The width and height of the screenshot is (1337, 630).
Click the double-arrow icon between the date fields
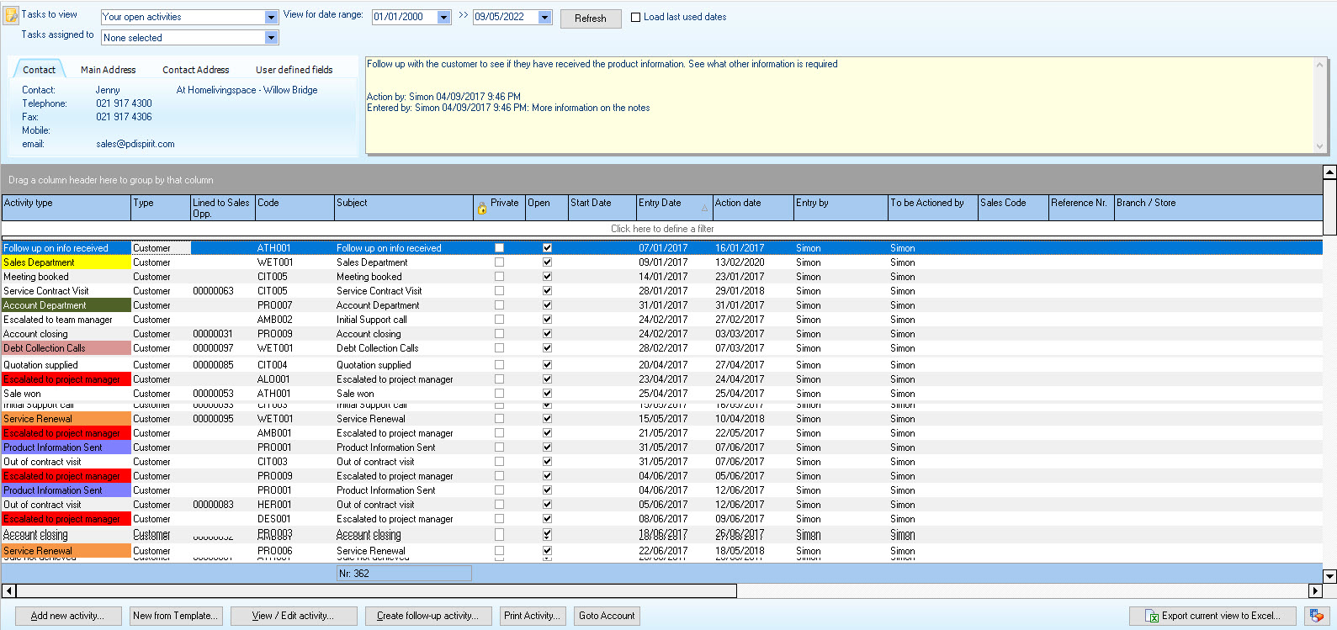pyautogui.click(x=464, y=16)
